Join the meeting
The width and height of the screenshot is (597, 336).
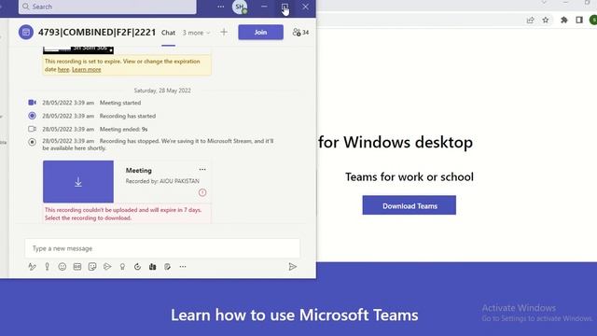point(261,33)
